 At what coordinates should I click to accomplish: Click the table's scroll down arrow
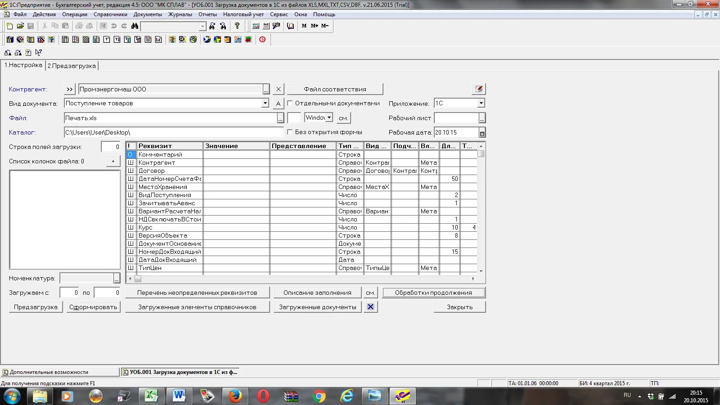[x=481, y=271]
